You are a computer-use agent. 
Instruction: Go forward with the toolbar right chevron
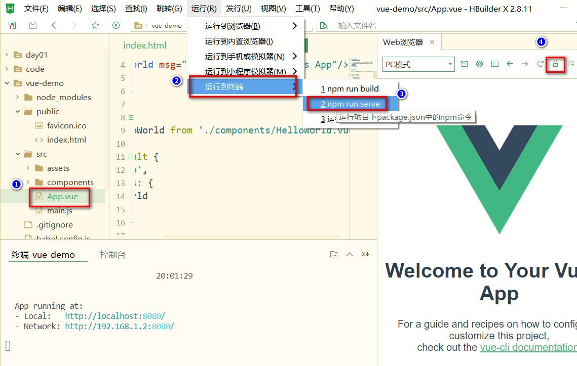pos(74,25)
